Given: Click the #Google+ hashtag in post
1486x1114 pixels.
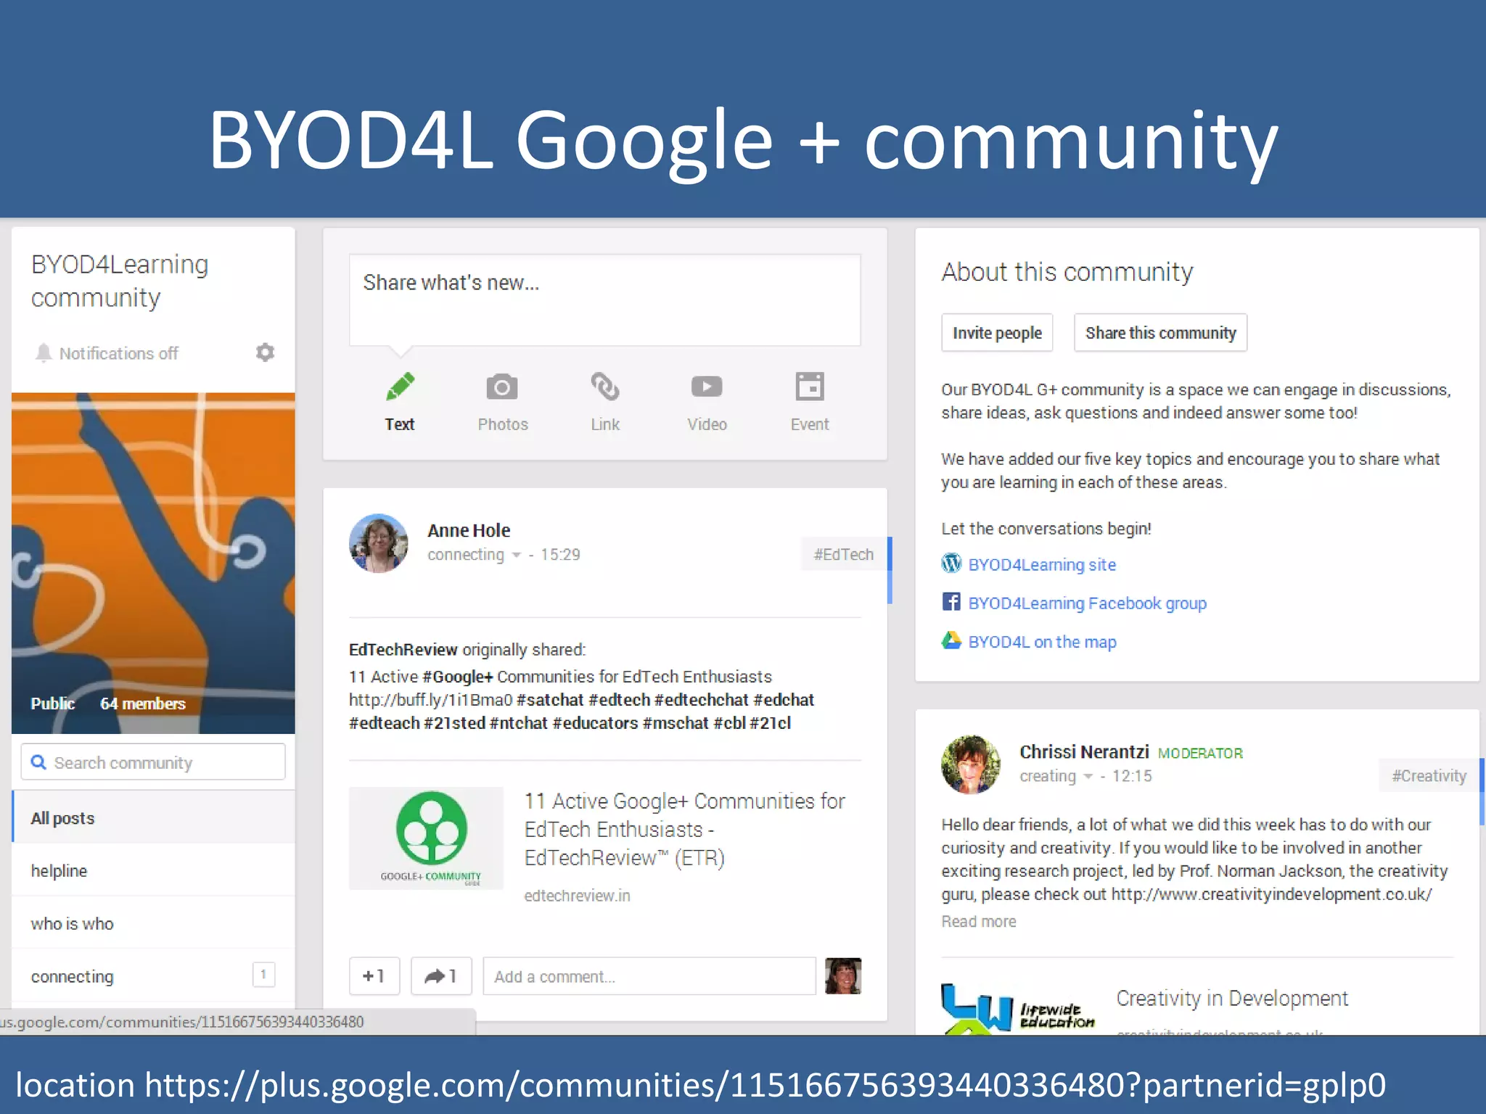Looking at the screenshot, I should 458,677.
